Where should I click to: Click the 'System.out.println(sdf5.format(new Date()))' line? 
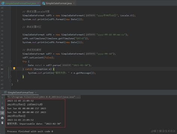53,19
